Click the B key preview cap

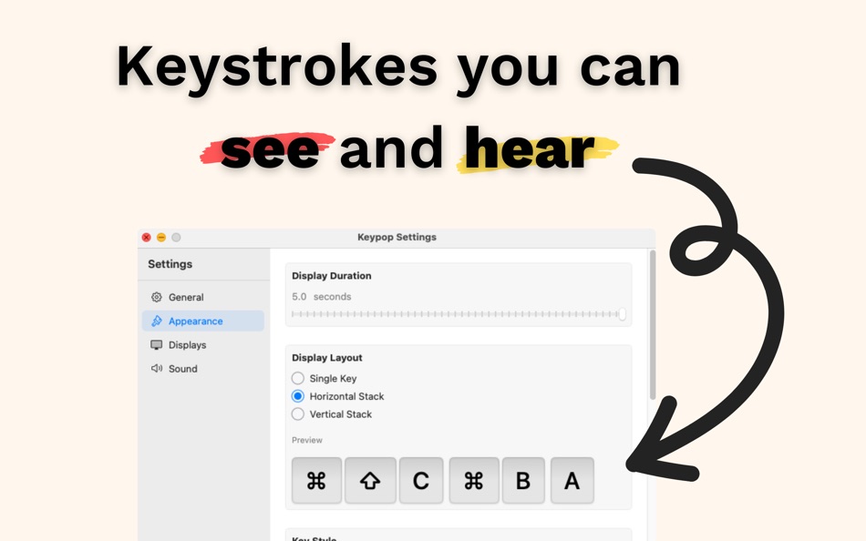tap(523, 480)
